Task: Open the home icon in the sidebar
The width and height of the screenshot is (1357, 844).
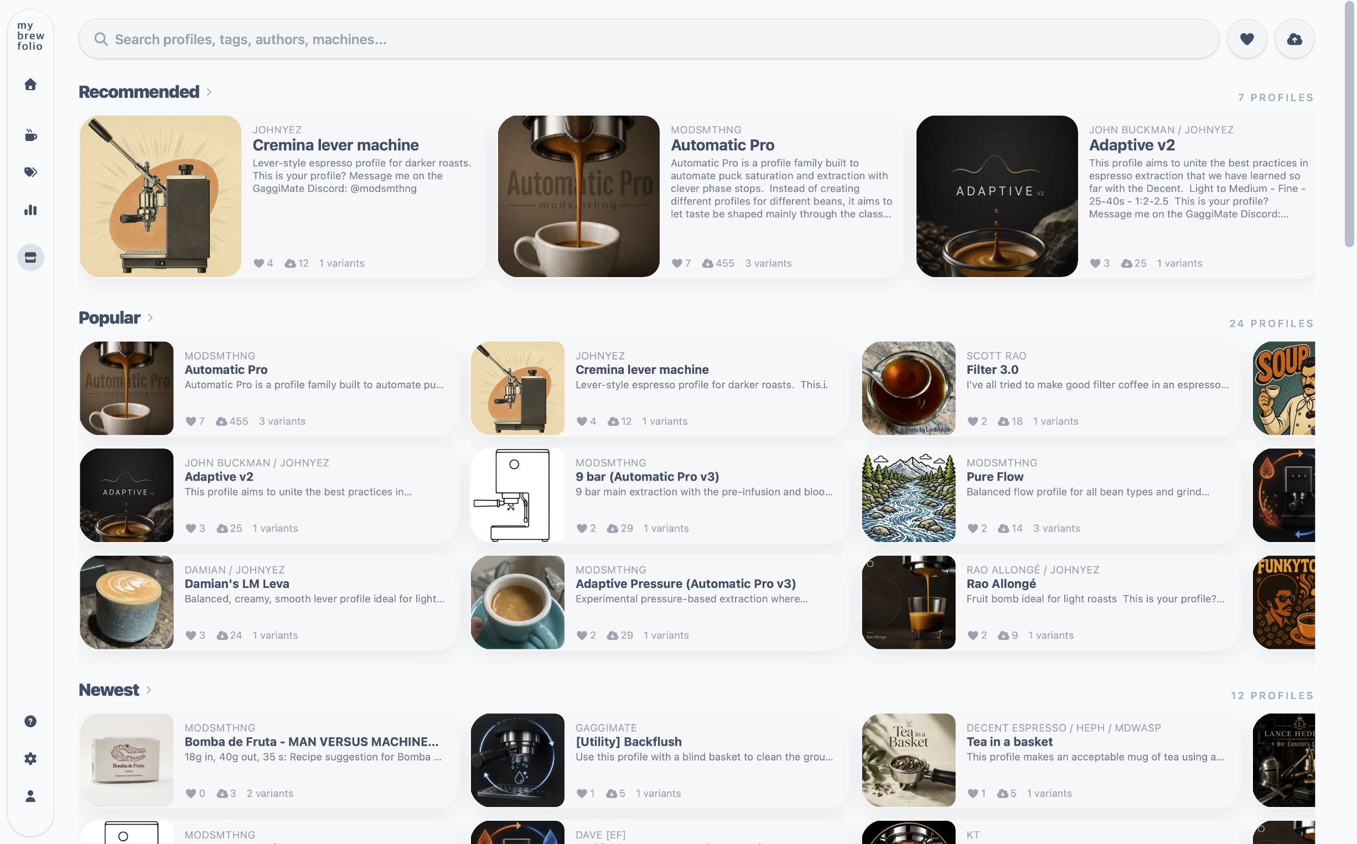Action: point(30,84)
